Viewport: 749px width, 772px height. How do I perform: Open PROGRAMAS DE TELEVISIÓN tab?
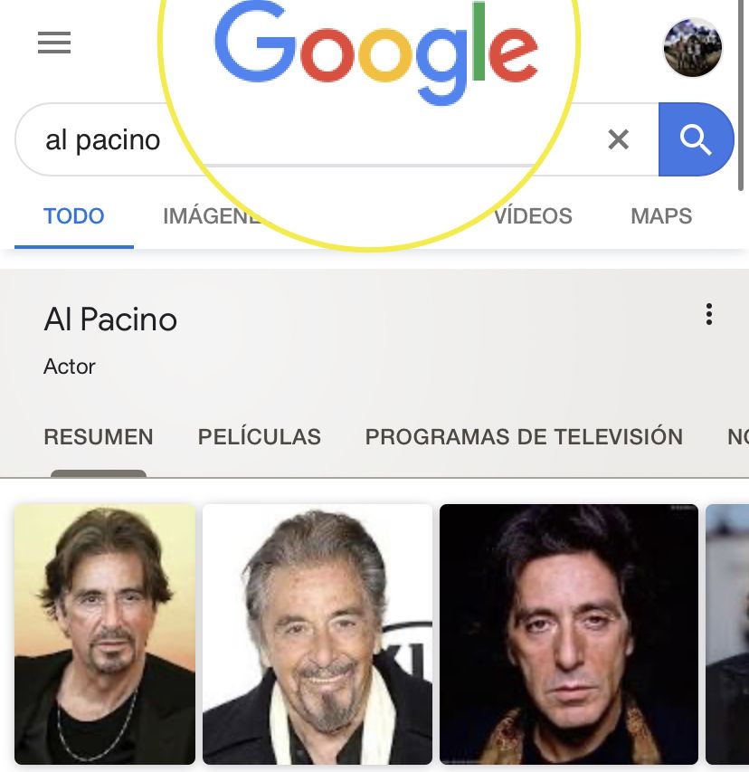[x=524, y=437]
